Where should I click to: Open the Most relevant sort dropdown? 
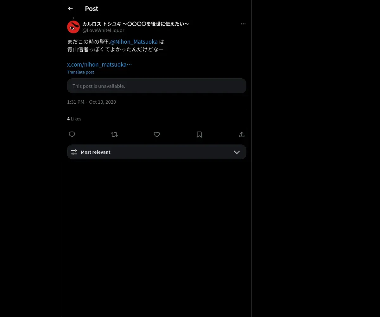click(157, 152)
